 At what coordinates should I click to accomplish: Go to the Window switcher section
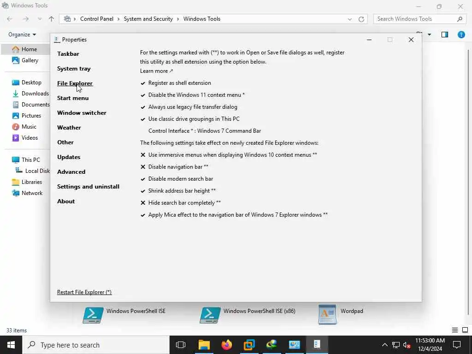[x=82, y=113]
